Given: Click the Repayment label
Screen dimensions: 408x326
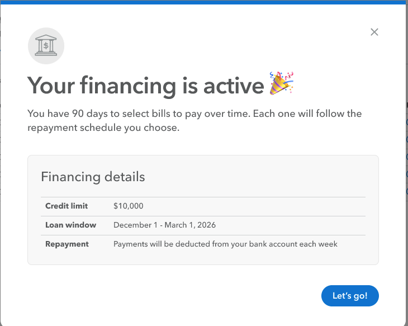Looking at the screenshot, I should [x=67, y=244].
